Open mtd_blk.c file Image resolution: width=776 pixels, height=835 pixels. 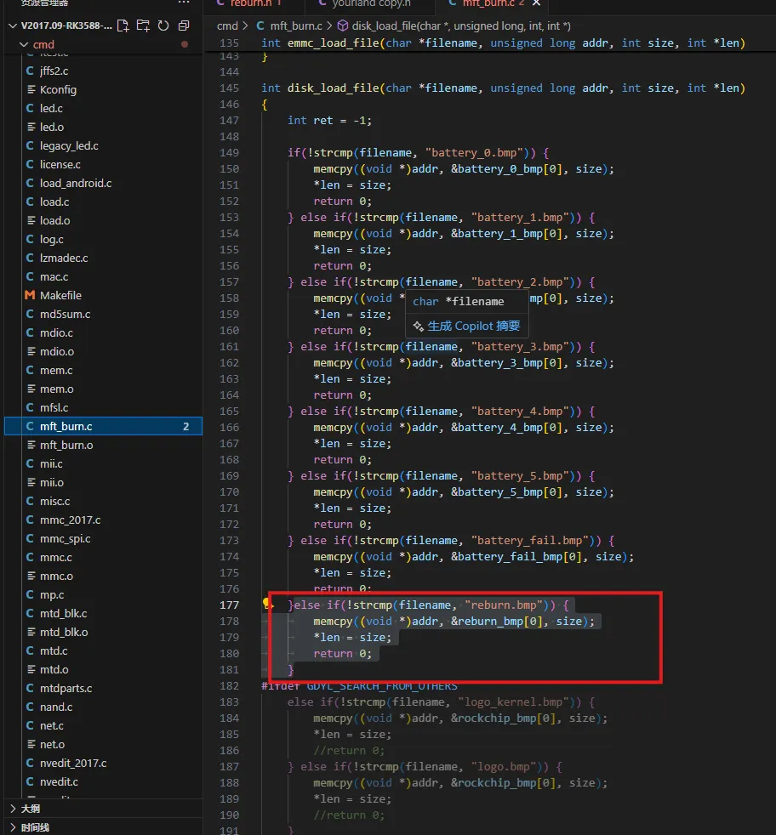pos(104,613)
